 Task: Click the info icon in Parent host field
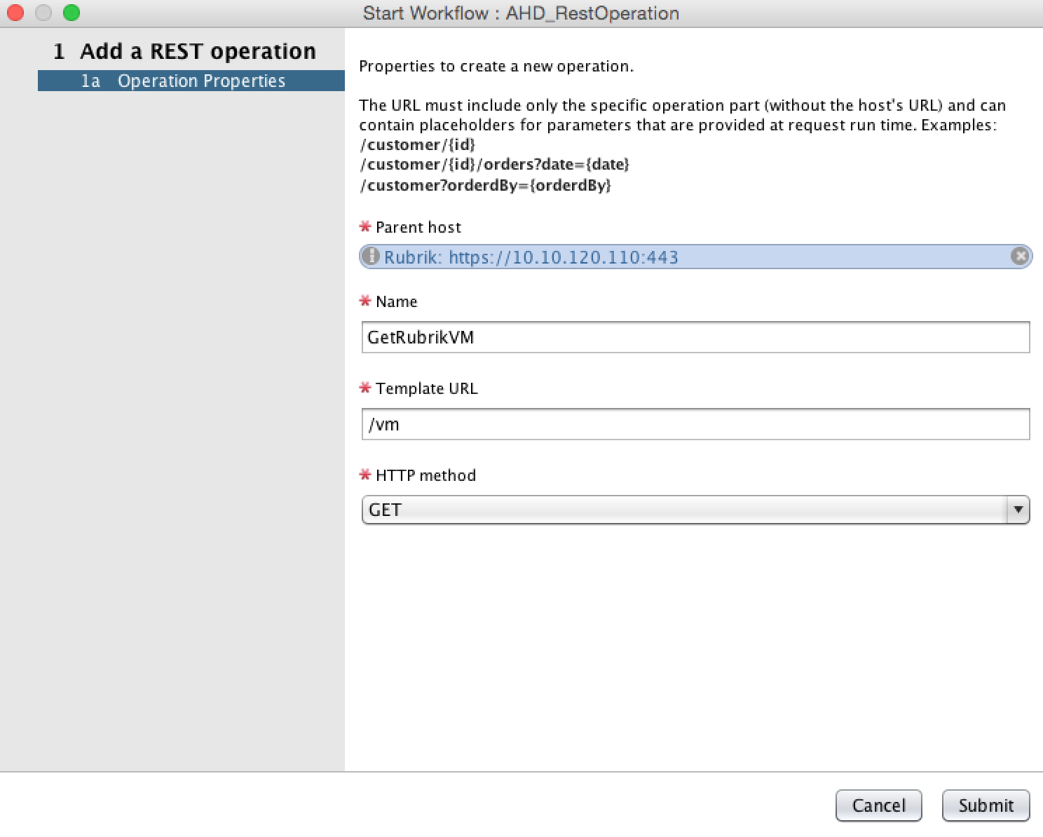pos(371,257)
